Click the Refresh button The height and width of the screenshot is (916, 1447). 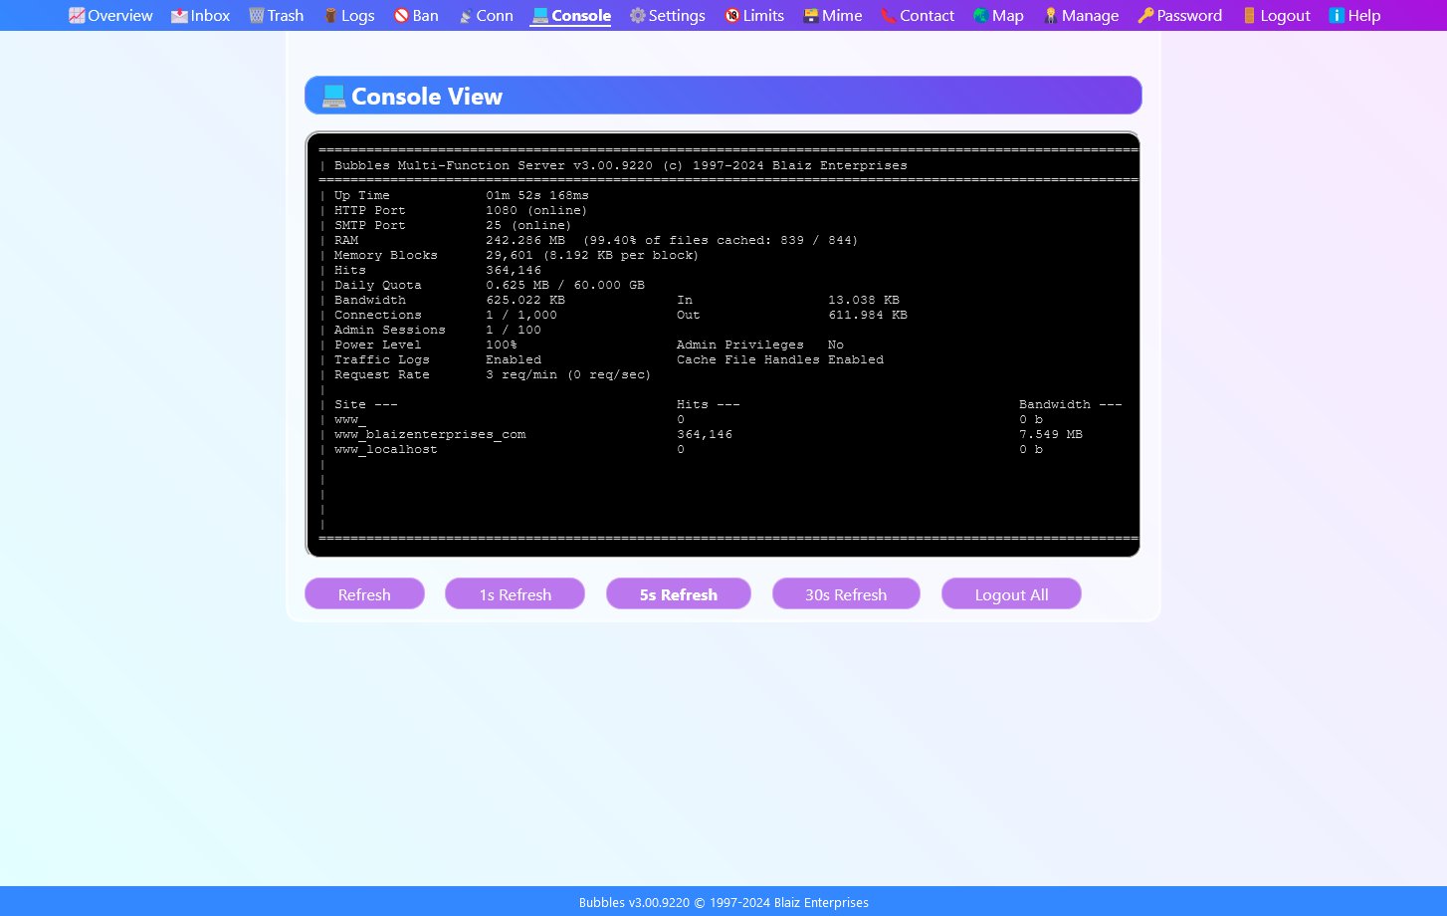click(x=364, y=594)
